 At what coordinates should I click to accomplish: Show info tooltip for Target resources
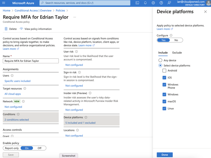click(25, 88)
